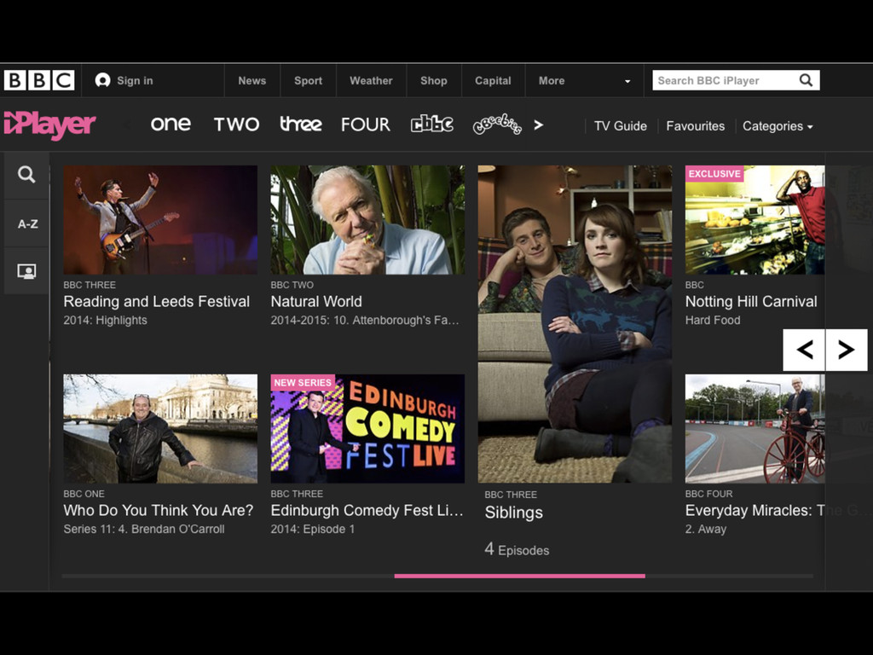873x655 pixels.
Task: Click the NEW SERIES badge on Edinburgh Comedy
Action: (x=303, y=383)
